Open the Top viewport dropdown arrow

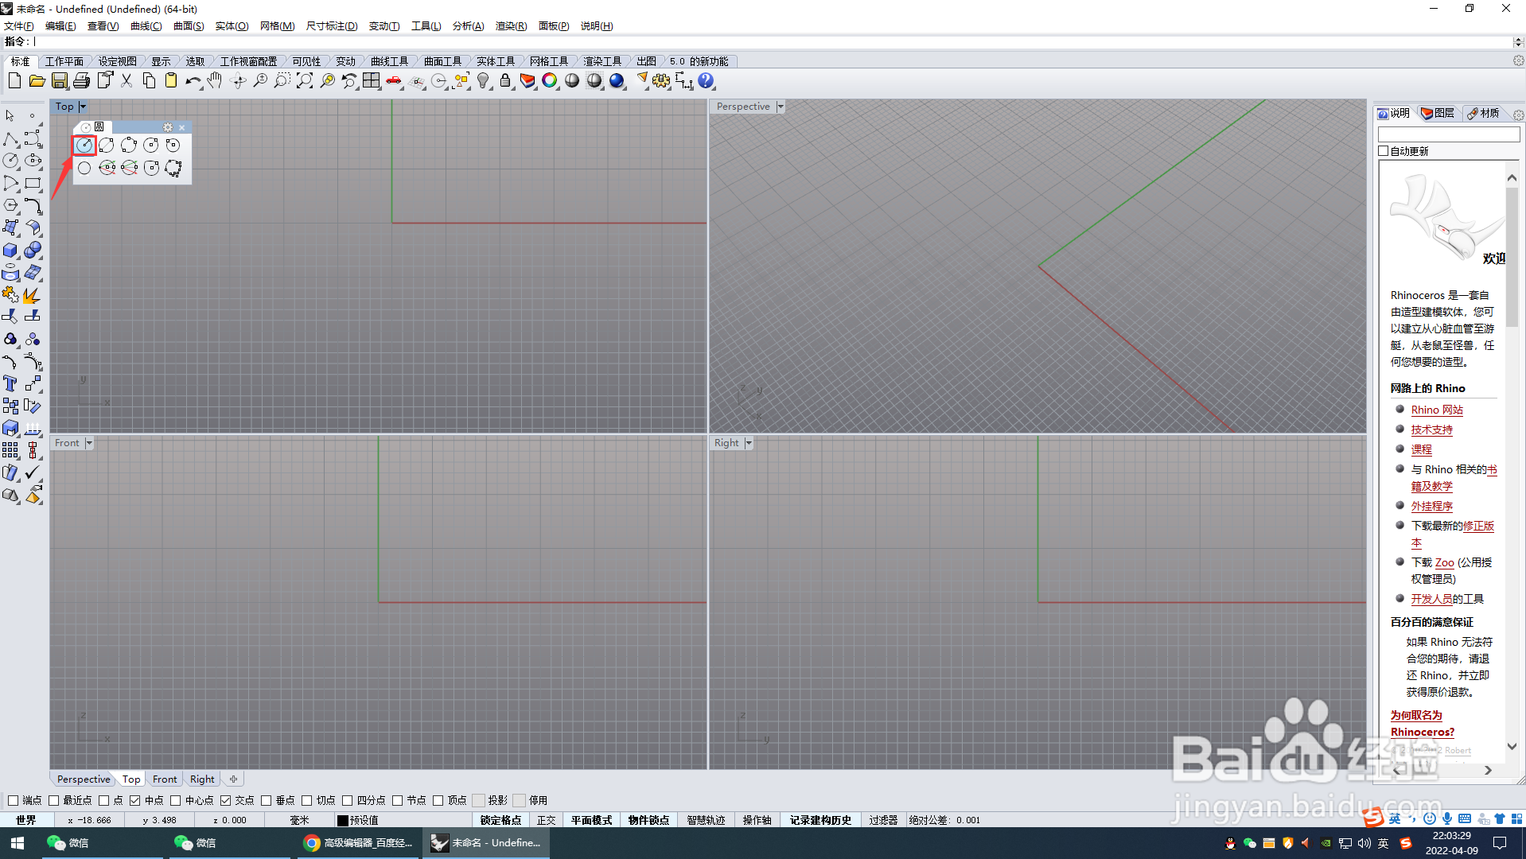[83, 107]
